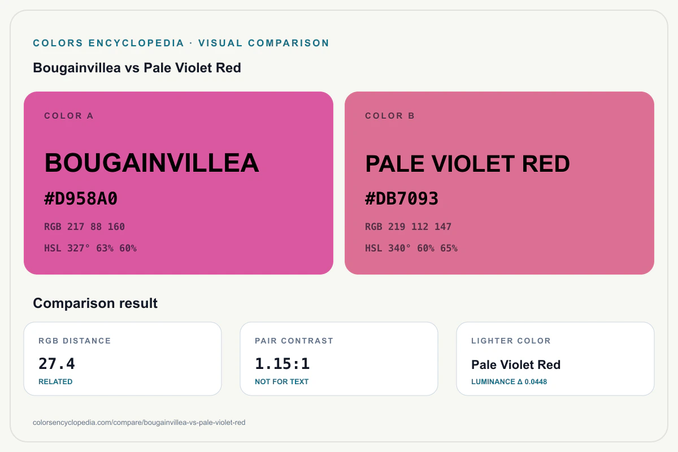The width and height of the screenshot is (678, 452).
Task: Open the Lighter Color result card
Action: pos(555,359)
